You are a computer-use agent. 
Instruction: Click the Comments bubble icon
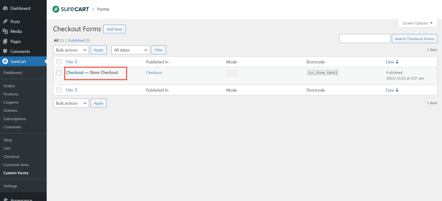(5, 51)
